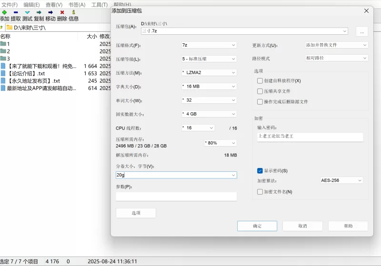
Task: Select the folder icon named 1
Action: tap(4, 44)
